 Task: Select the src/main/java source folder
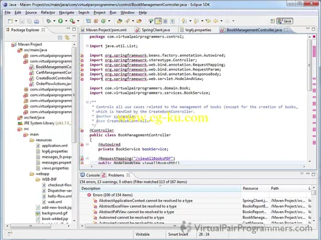[x=36, y=50]
